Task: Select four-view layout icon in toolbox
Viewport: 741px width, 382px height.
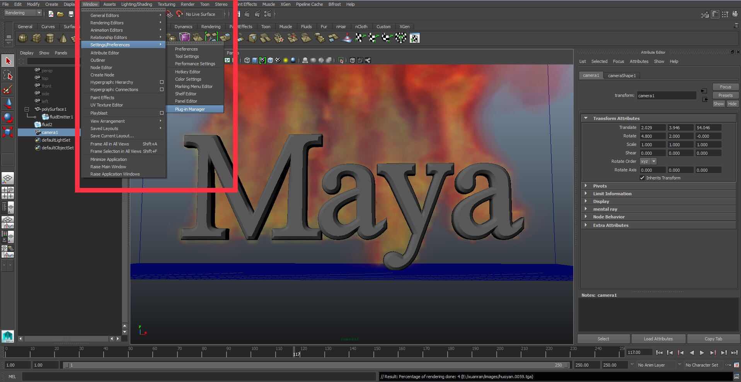Action: point(8,193)
